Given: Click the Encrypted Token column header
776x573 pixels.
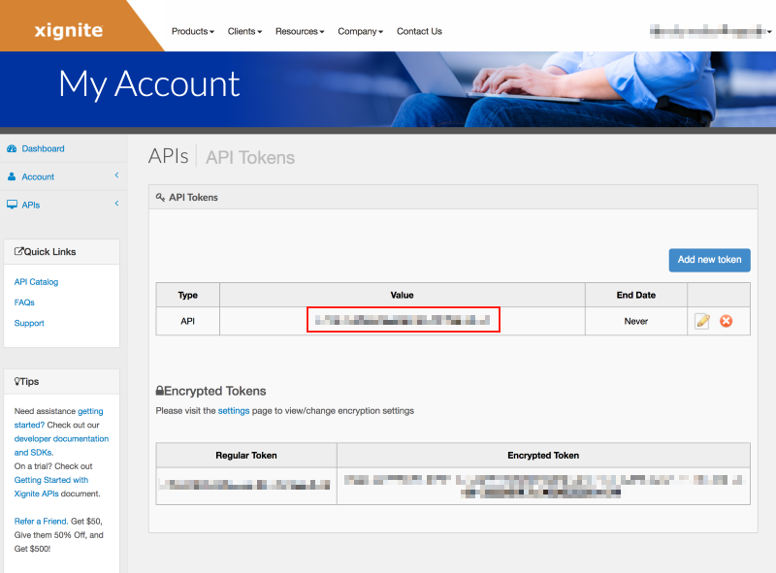Looking at the screenshot, I should tap(543, 456).
